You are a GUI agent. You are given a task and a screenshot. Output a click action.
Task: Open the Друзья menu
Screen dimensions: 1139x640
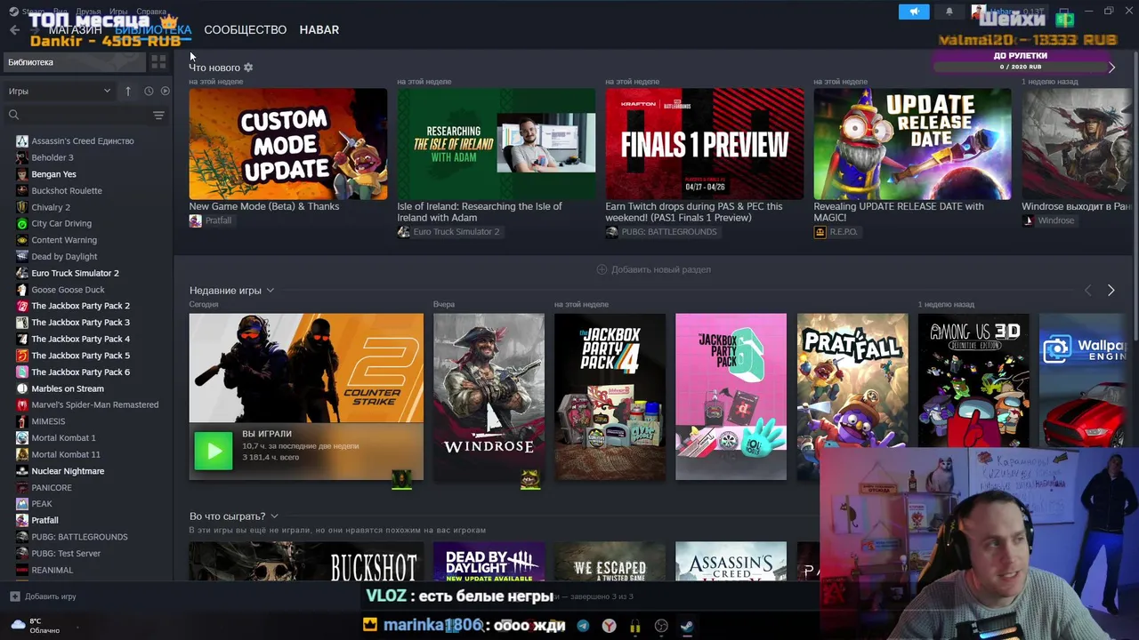click(x=88, y=12)
